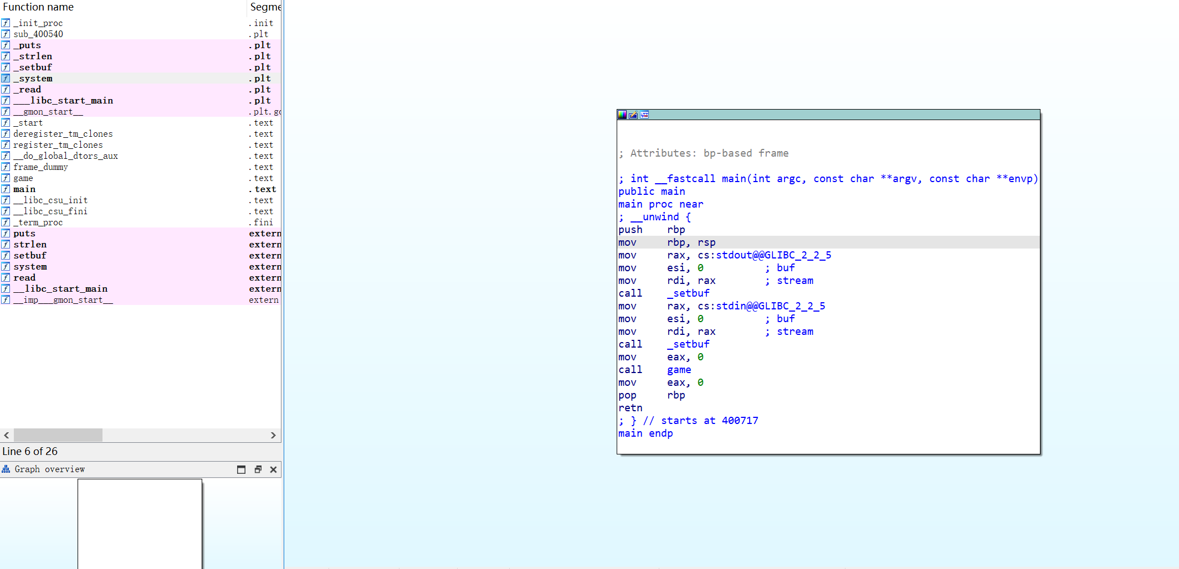Click the functions list right scroll arrow
Screen dimensions: 1179x569
pos(273,435)
